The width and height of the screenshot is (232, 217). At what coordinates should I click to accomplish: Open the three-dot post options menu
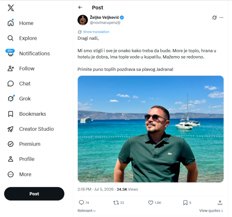(x=221, y=17)
